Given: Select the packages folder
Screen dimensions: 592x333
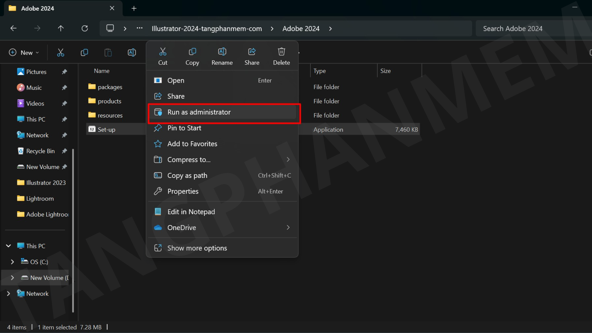Looking at the screenshot, I should pyautogui.click(x=110, y=87).
